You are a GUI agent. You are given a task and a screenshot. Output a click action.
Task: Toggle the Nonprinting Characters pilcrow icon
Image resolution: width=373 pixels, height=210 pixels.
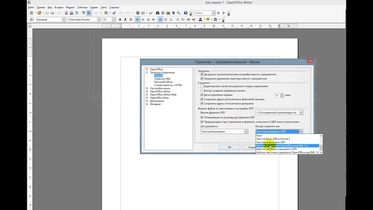[173, 13]
